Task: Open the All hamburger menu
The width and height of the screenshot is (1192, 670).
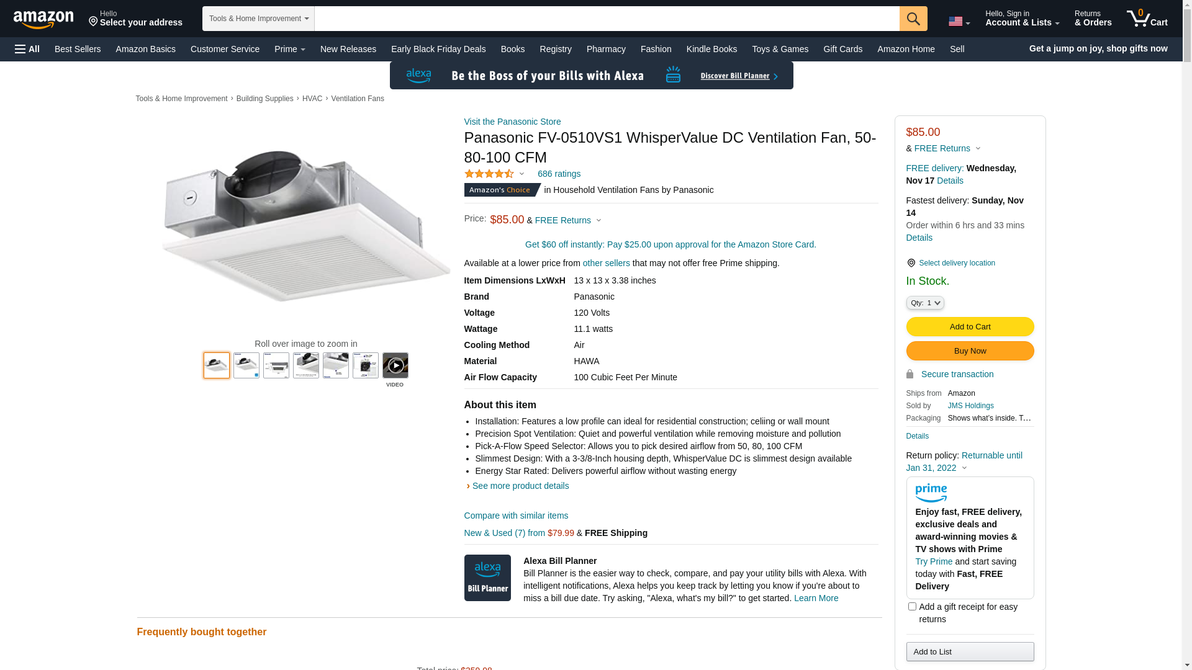Action: coord(27,49)
